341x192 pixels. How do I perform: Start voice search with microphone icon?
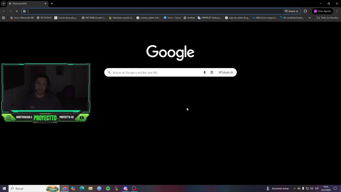pos(205,73)
